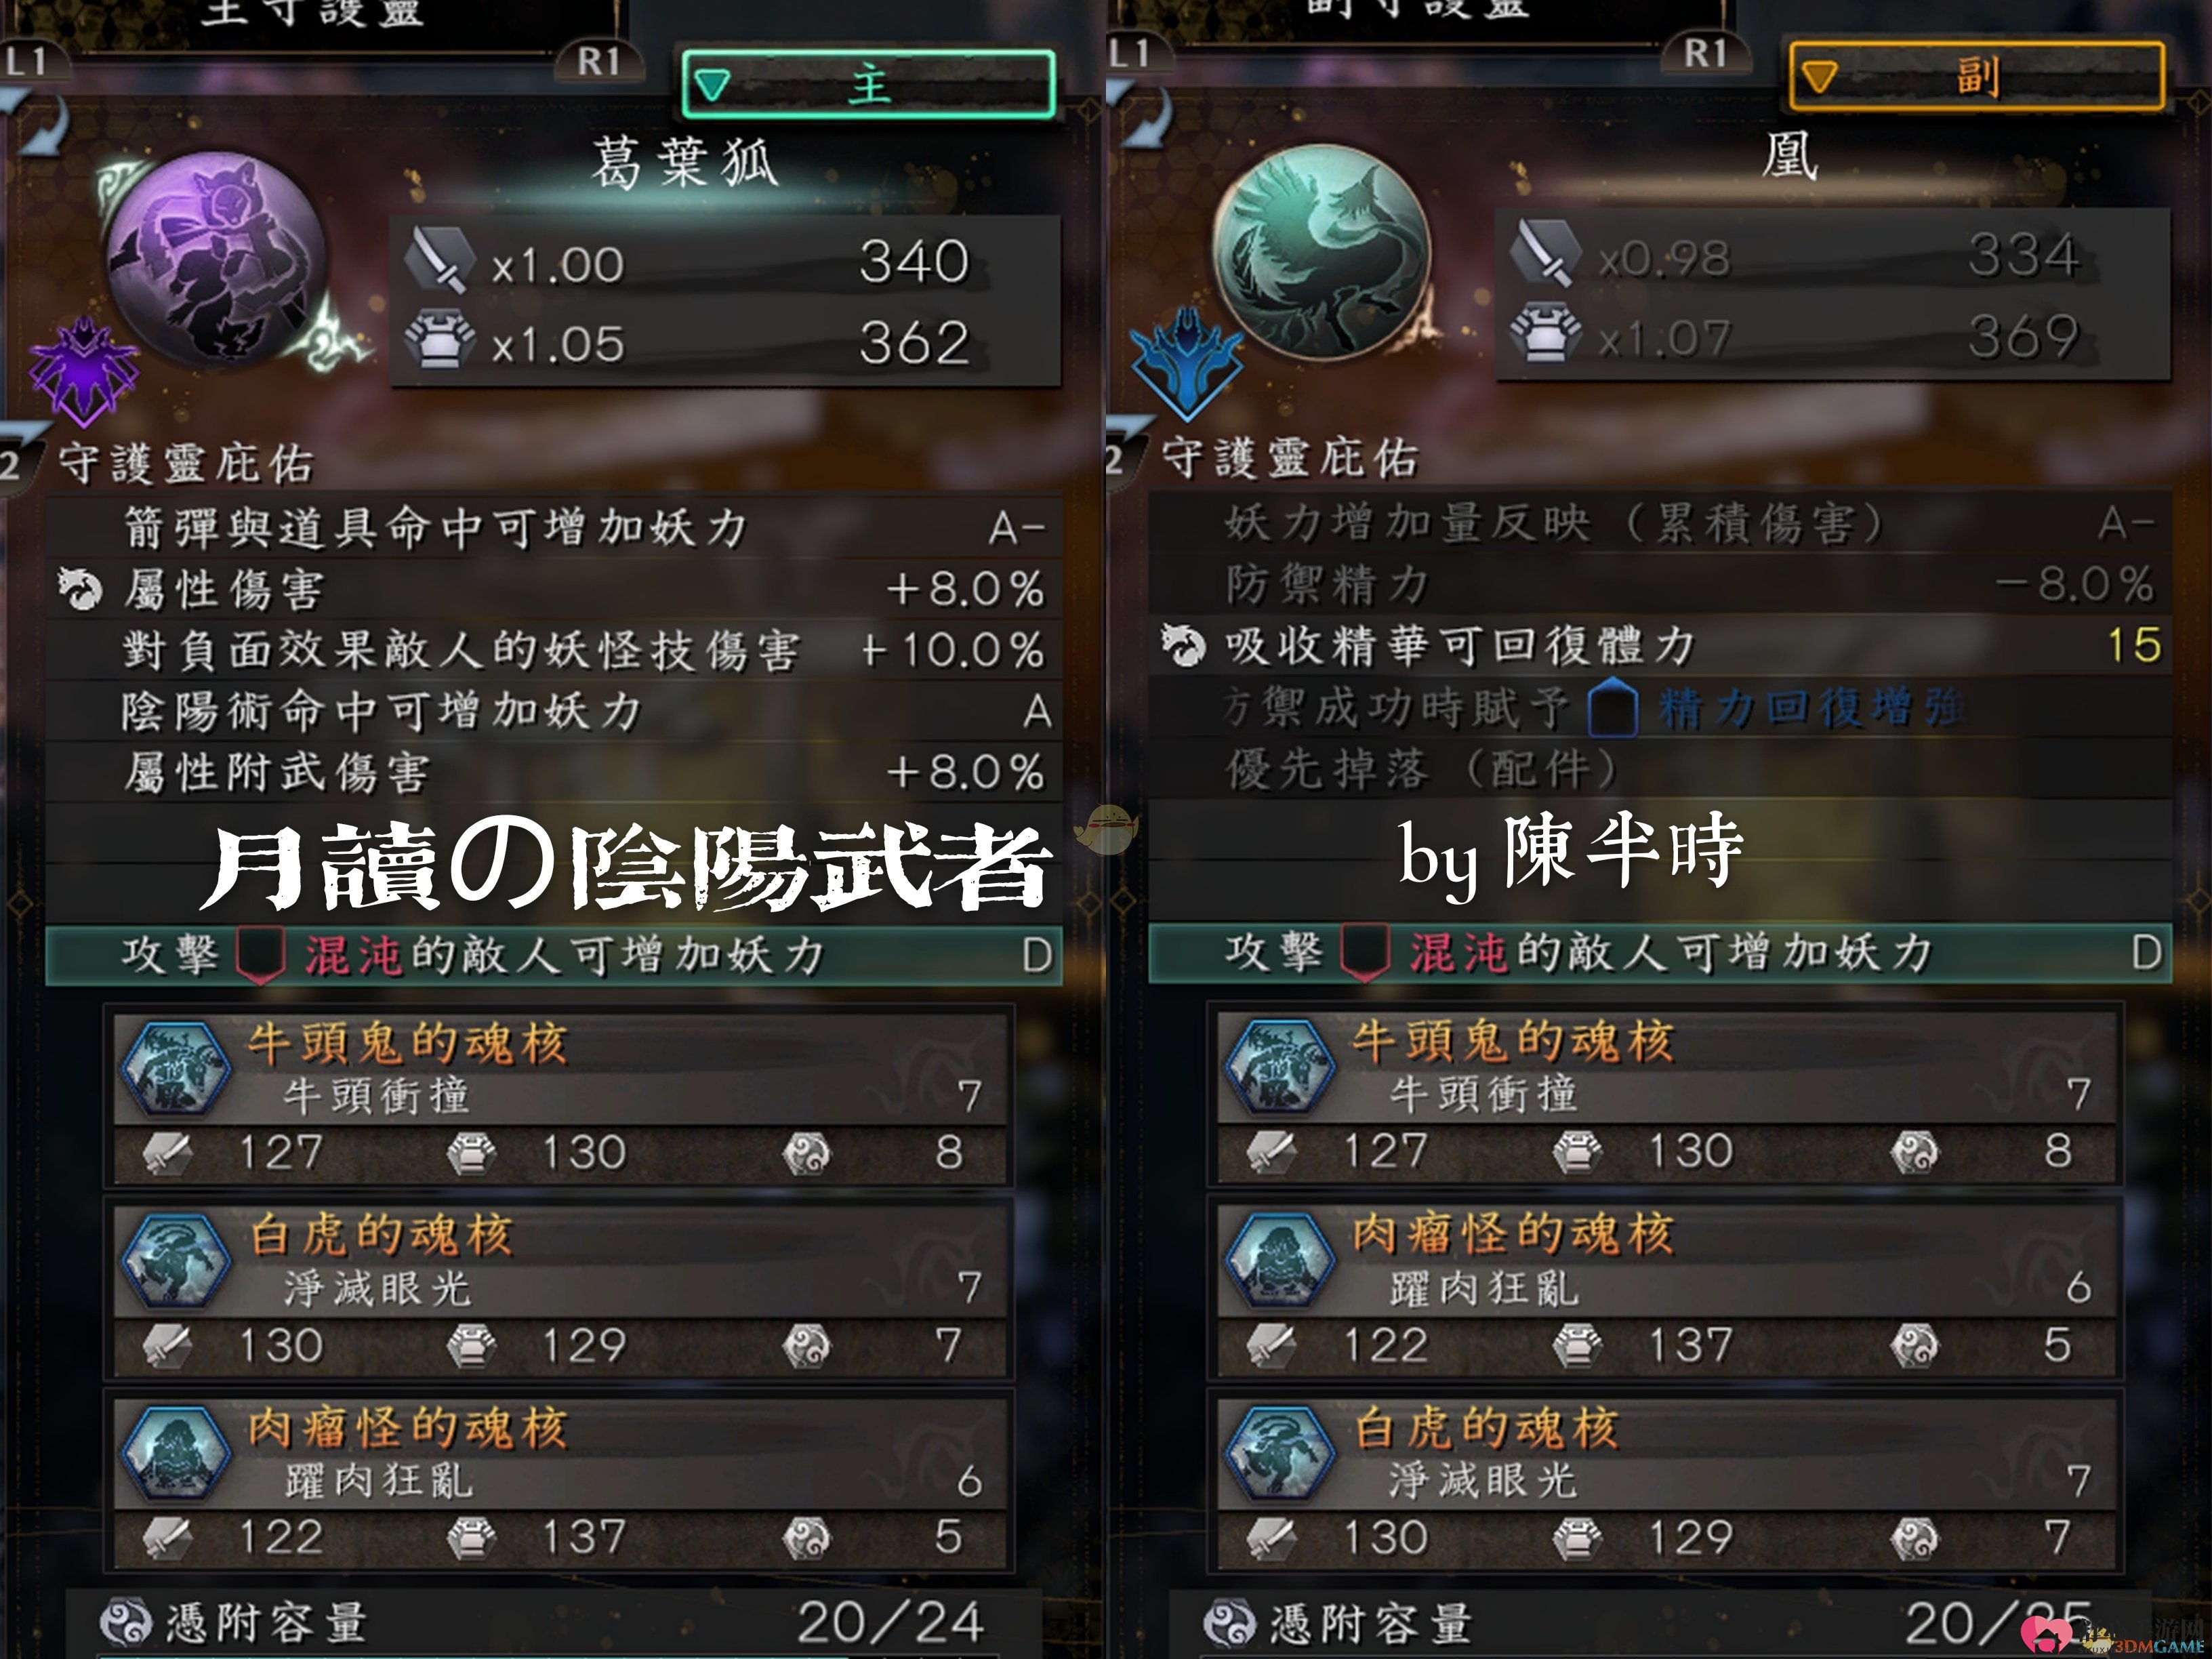Image resolution: width=2212 pixels, height=1659 pixels.
Task: Expand the left 守護靈庇佑 section
Action: tap(186, 464)
